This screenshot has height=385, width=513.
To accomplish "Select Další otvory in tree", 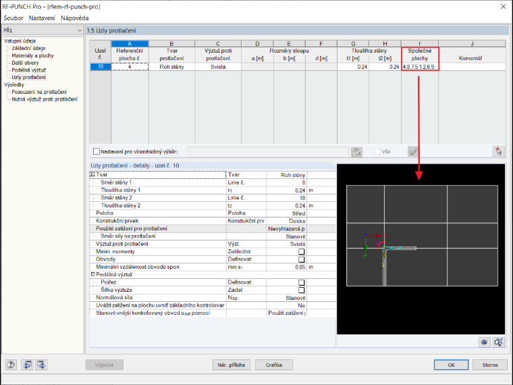I will pos(25,63).
